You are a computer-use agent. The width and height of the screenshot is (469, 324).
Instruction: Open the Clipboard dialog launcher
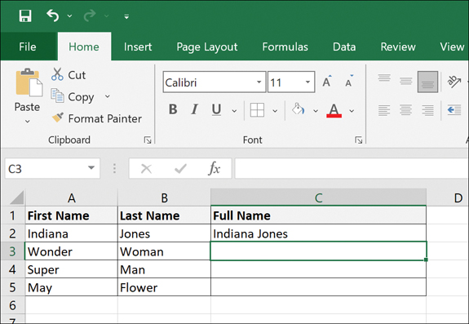(x=148, y=140)
